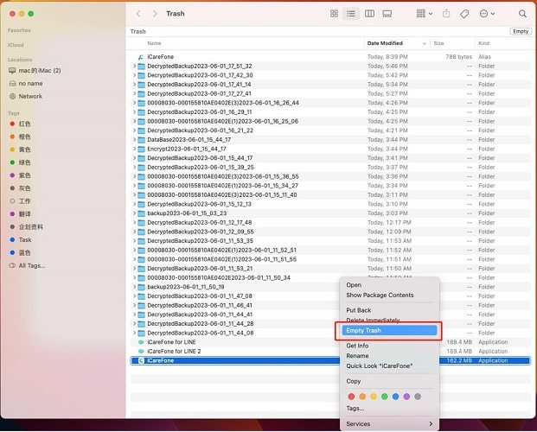The image size is (537, 432).
Task: Choose Show Package Contents in context menu
Action: coord(380,295)
